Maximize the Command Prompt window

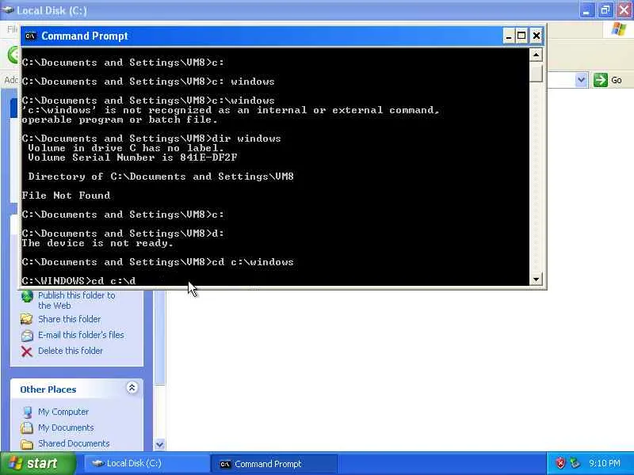pos(521,36)
